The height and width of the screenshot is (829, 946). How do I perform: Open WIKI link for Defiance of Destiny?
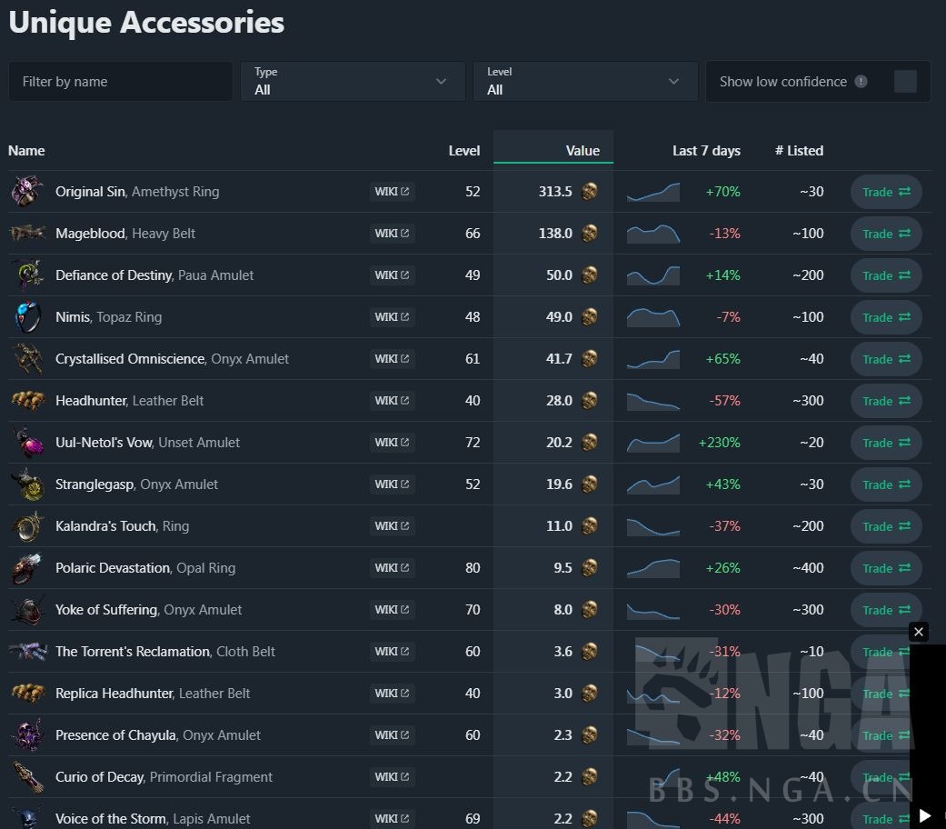coord(392,275)
